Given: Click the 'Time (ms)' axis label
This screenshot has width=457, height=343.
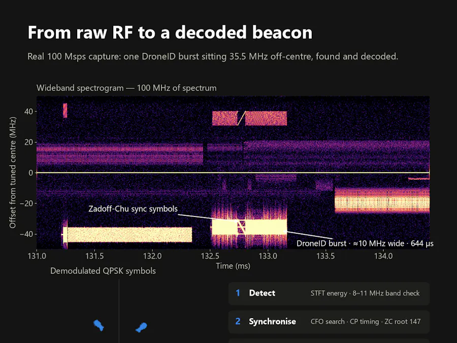Looking at the screenshot, I should 233,266.
